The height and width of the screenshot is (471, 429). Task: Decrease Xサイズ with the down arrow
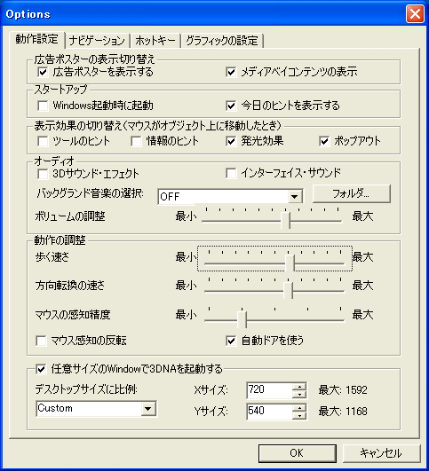tap(299, 395)
